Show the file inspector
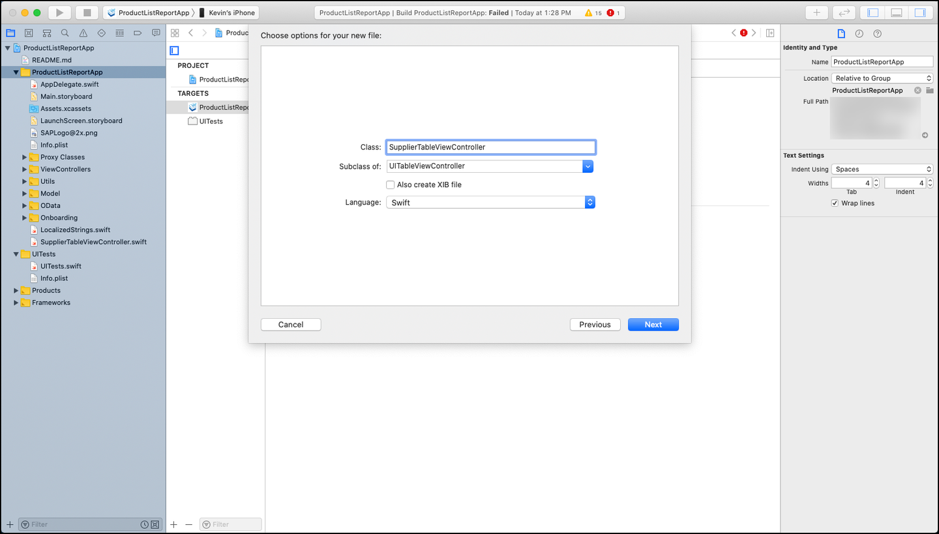 [x=841, y=33]
